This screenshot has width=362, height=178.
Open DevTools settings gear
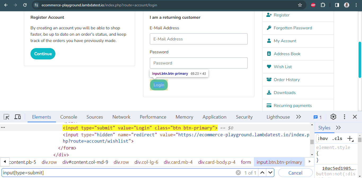point(333,117)
